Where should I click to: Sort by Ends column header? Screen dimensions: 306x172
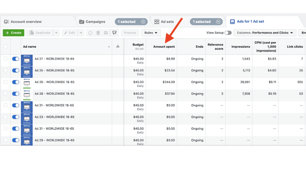click(199, 47)
